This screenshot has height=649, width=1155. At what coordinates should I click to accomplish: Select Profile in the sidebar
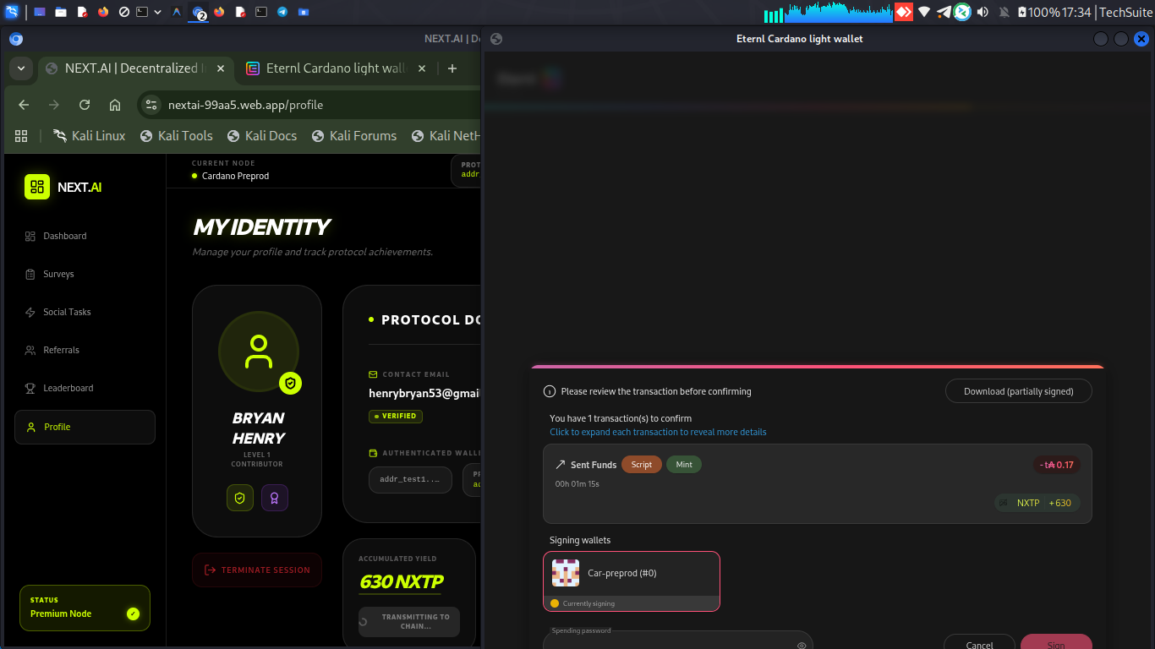point(85,427)
